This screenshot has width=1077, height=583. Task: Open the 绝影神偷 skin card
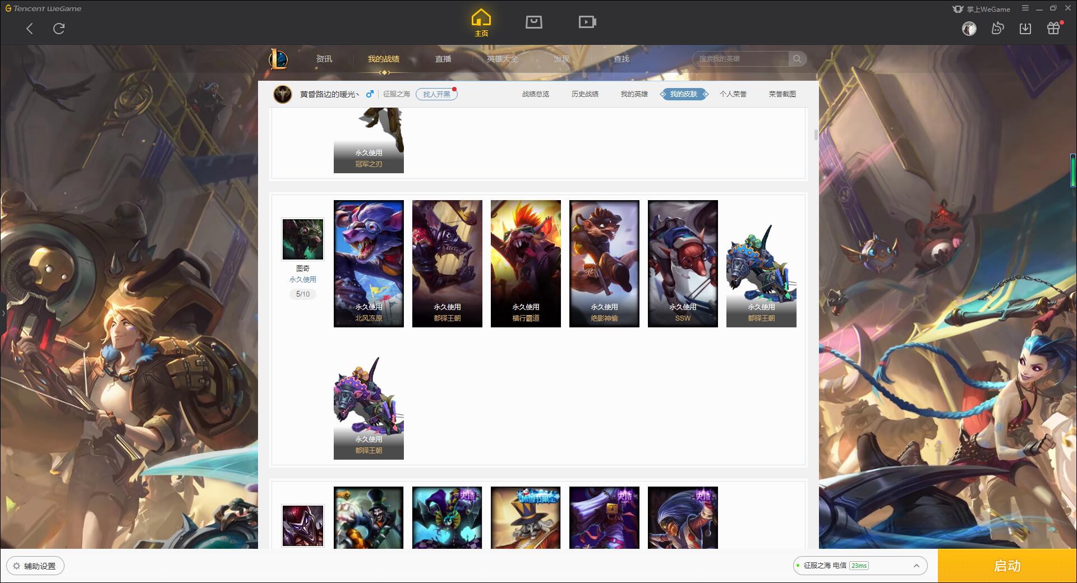(604, 263)
